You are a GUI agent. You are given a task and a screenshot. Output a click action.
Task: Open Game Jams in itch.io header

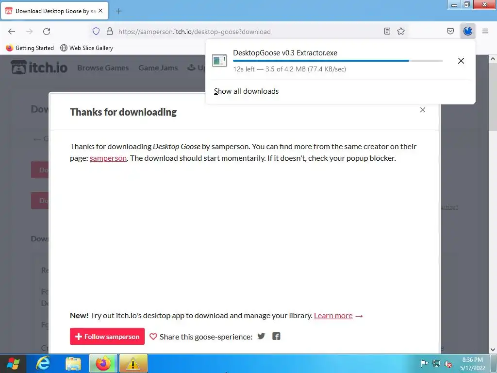(158, 68)
